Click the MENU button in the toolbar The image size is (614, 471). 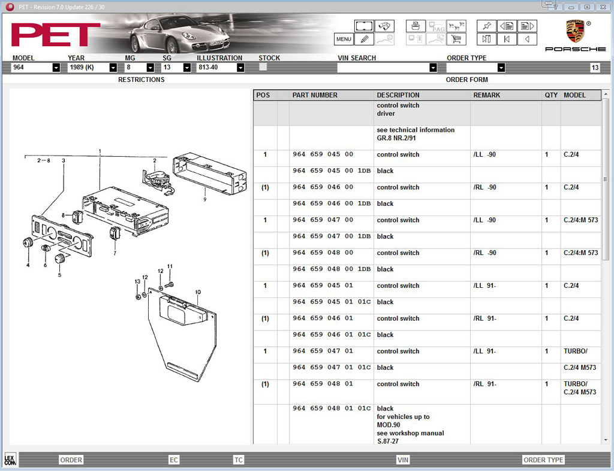click(344, 39)
